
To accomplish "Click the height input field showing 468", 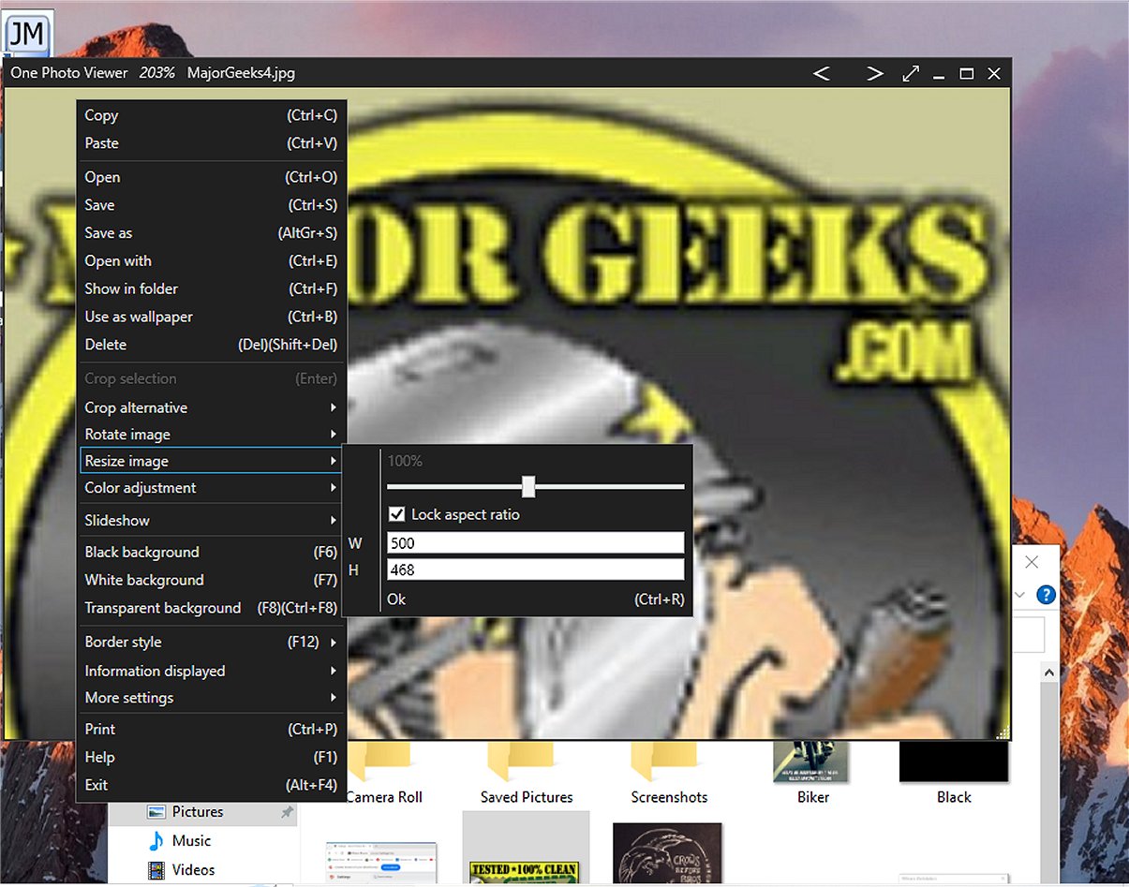I will coord(536,569).
